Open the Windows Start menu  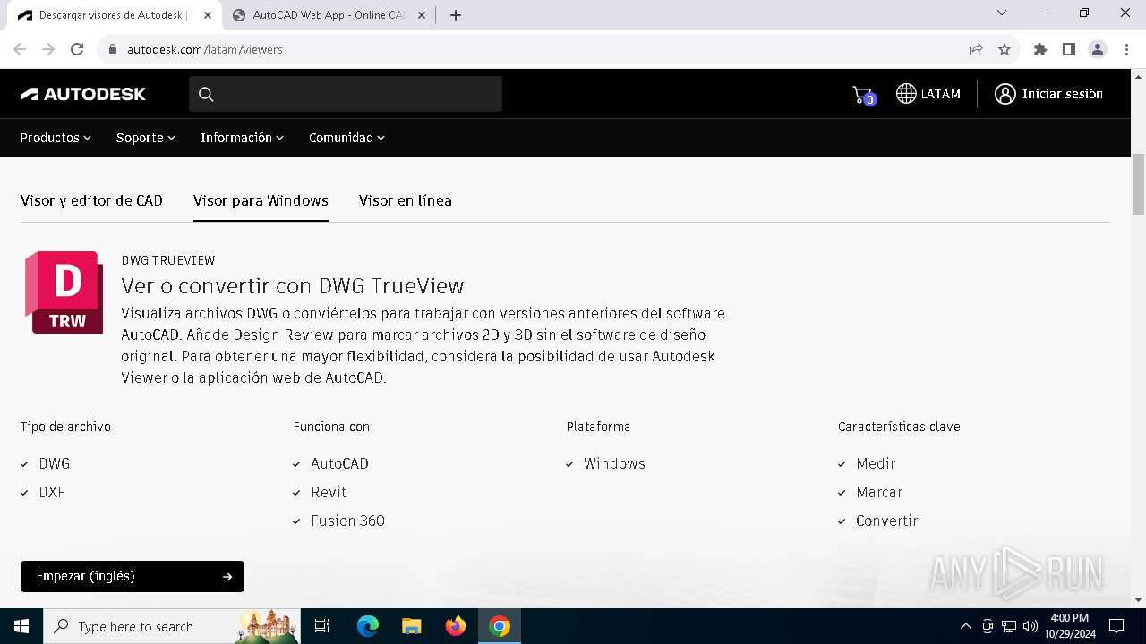tap(21, 626)
